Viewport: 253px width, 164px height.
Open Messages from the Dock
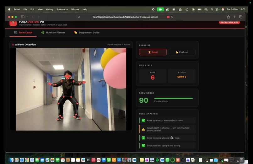37,160
